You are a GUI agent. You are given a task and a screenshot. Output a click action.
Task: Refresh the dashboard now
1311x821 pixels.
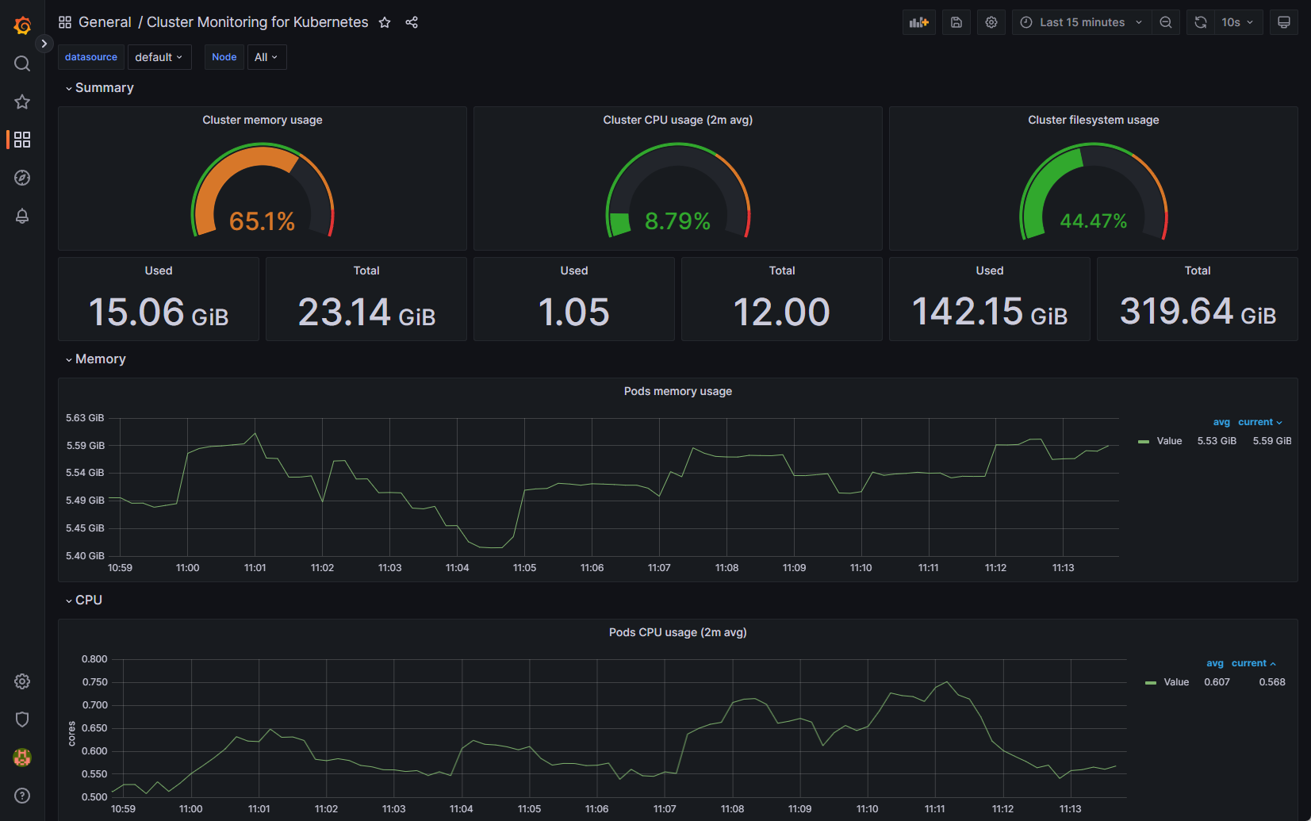coord(1201,22)
